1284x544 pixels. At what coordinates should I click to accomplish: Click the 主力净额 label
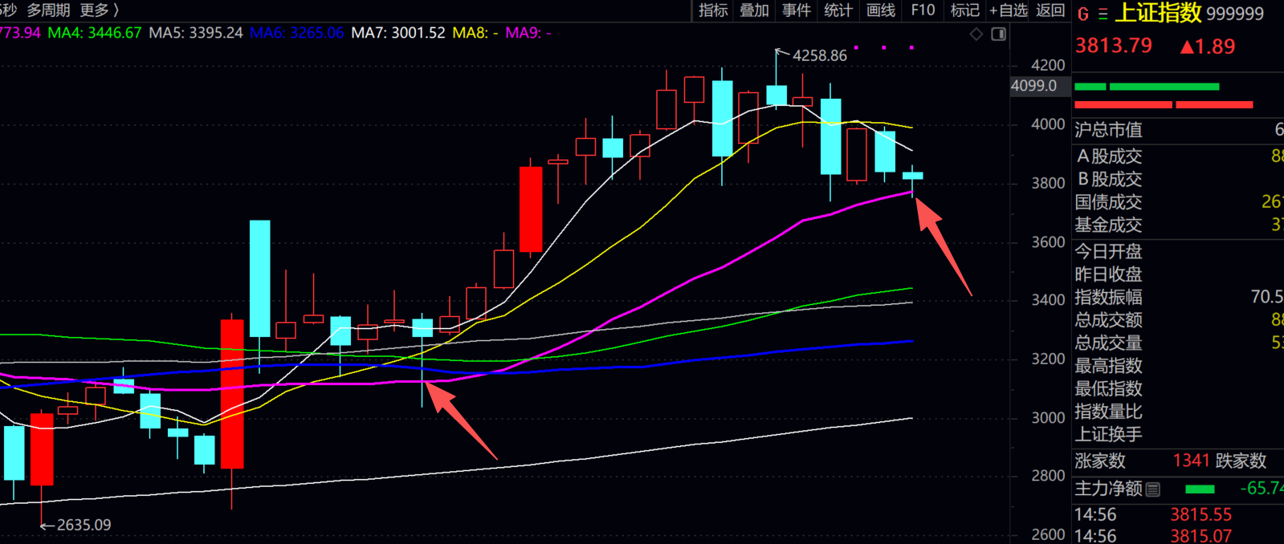pos(1108,489)
